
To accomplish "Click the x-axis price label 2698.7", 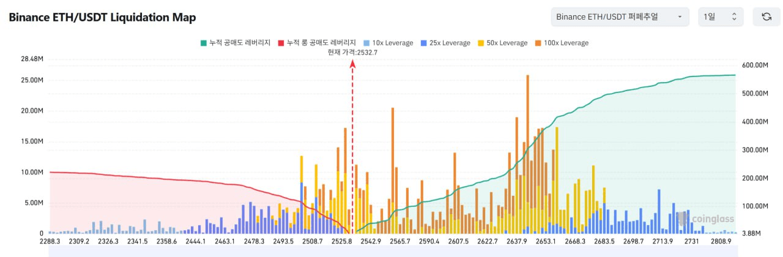I will (x=633, y=242).
